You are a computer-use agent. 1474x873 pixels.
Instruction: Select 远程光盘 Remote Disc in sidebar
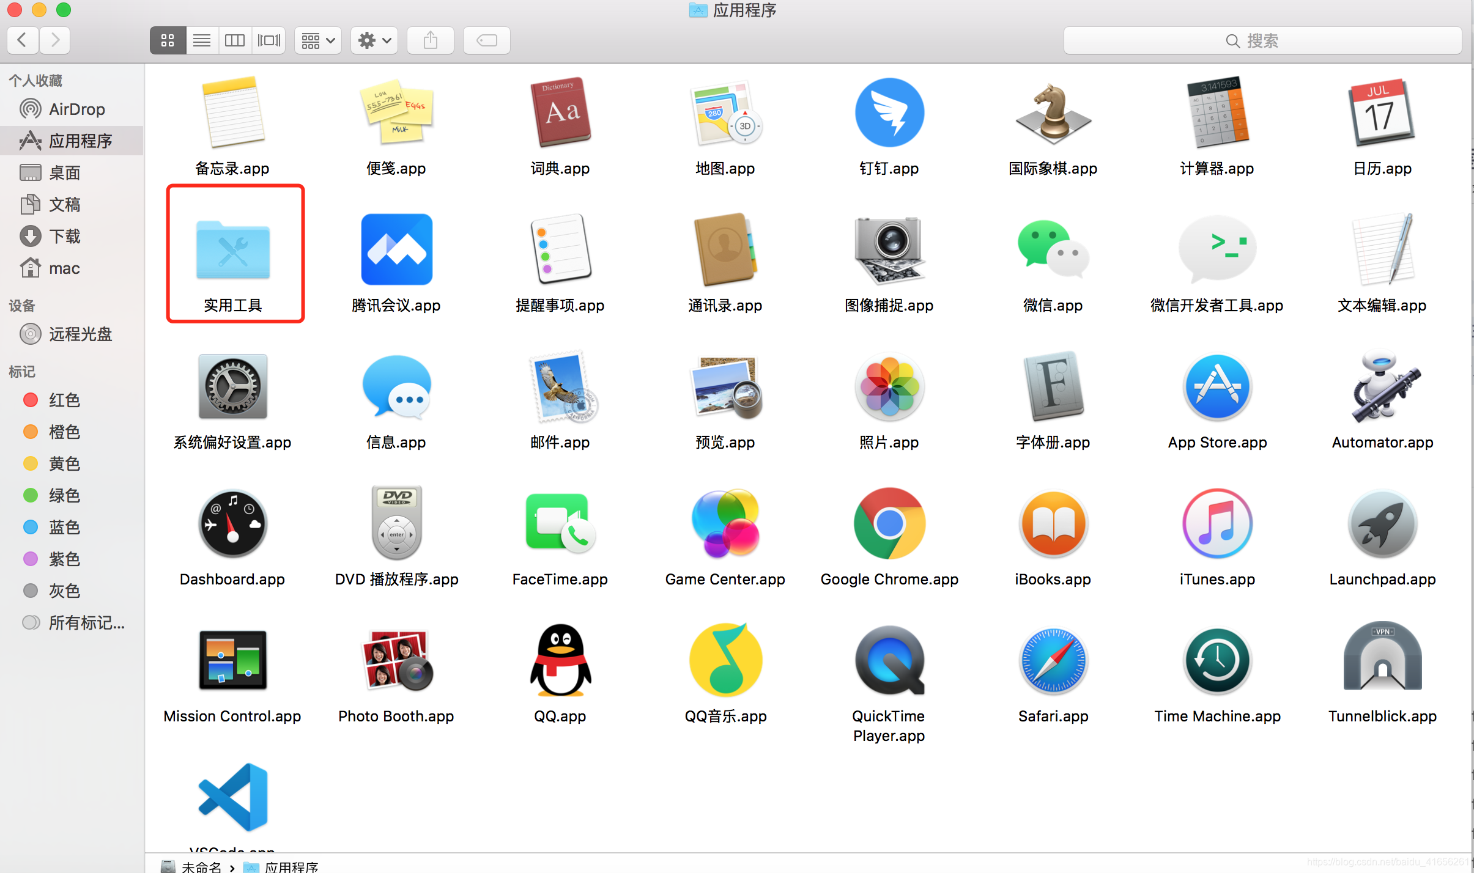point(72,334)
